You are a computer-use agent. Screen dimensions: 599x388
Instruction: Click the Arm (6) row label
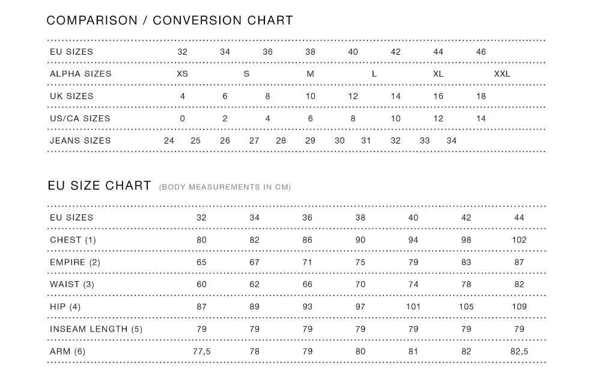68,352
